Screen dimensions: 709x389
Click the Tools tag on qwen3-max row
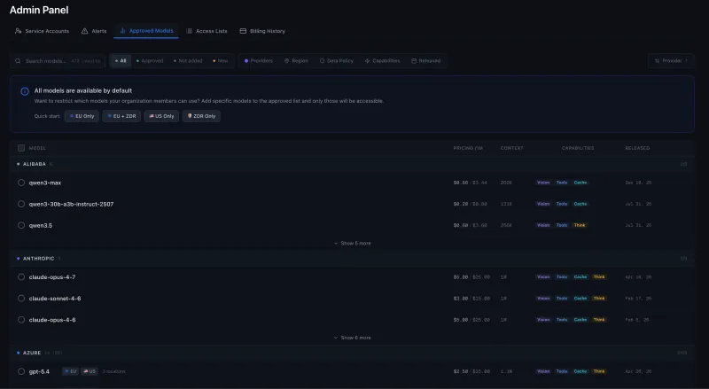click(x=562, y=183)
